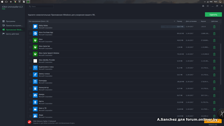Check the Будильники и часы checkbox

[x=31, y=68]
